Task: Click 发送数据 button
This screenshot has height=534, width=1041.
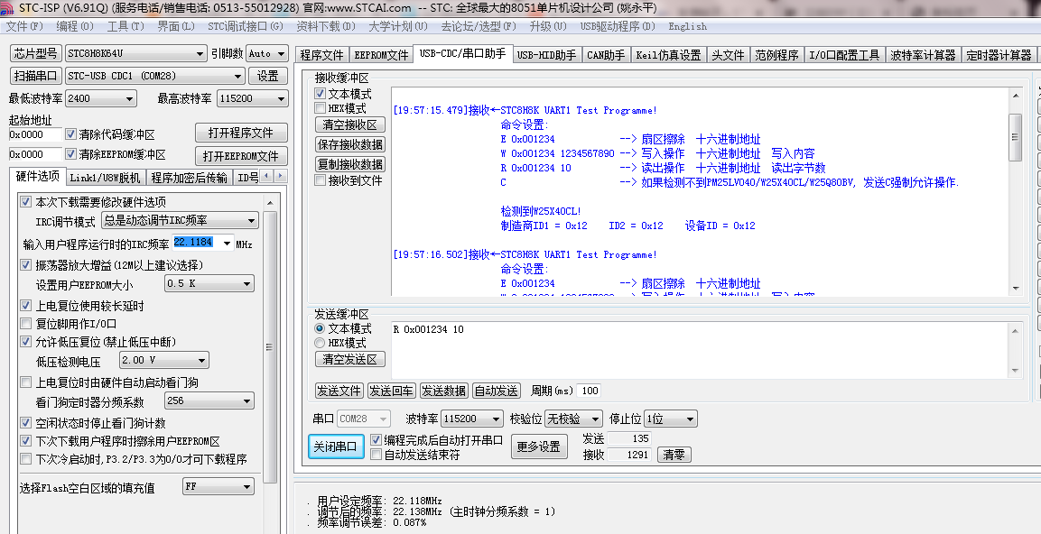Action: [x=444, y=391]
